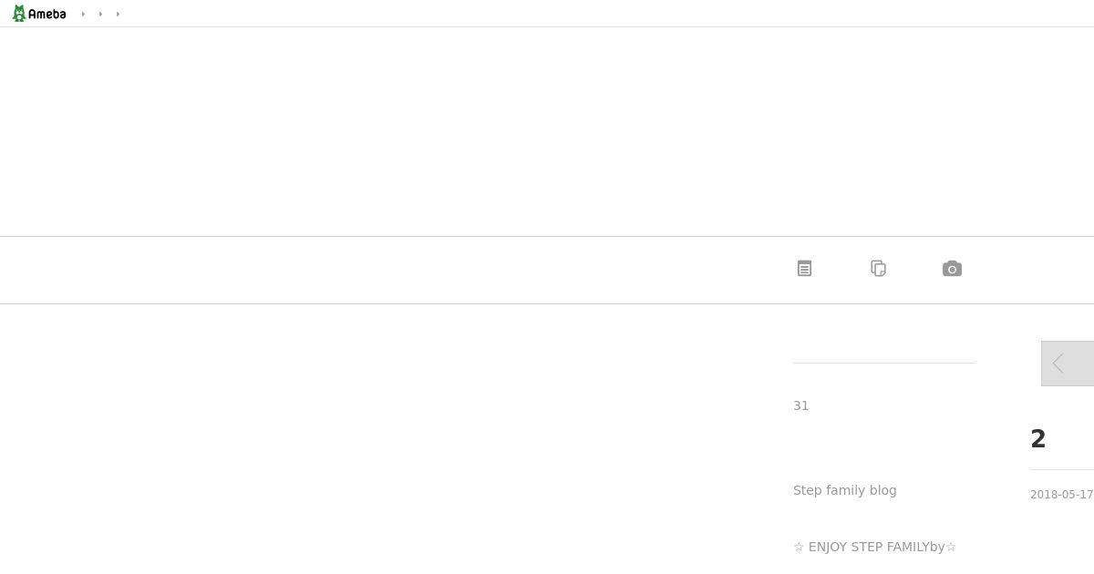Click the number 31 in the sidebar

pyautogui.click(x=801, y=405)
